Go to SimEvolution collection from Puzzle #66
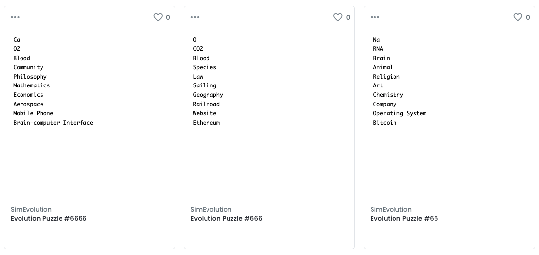 391,209
